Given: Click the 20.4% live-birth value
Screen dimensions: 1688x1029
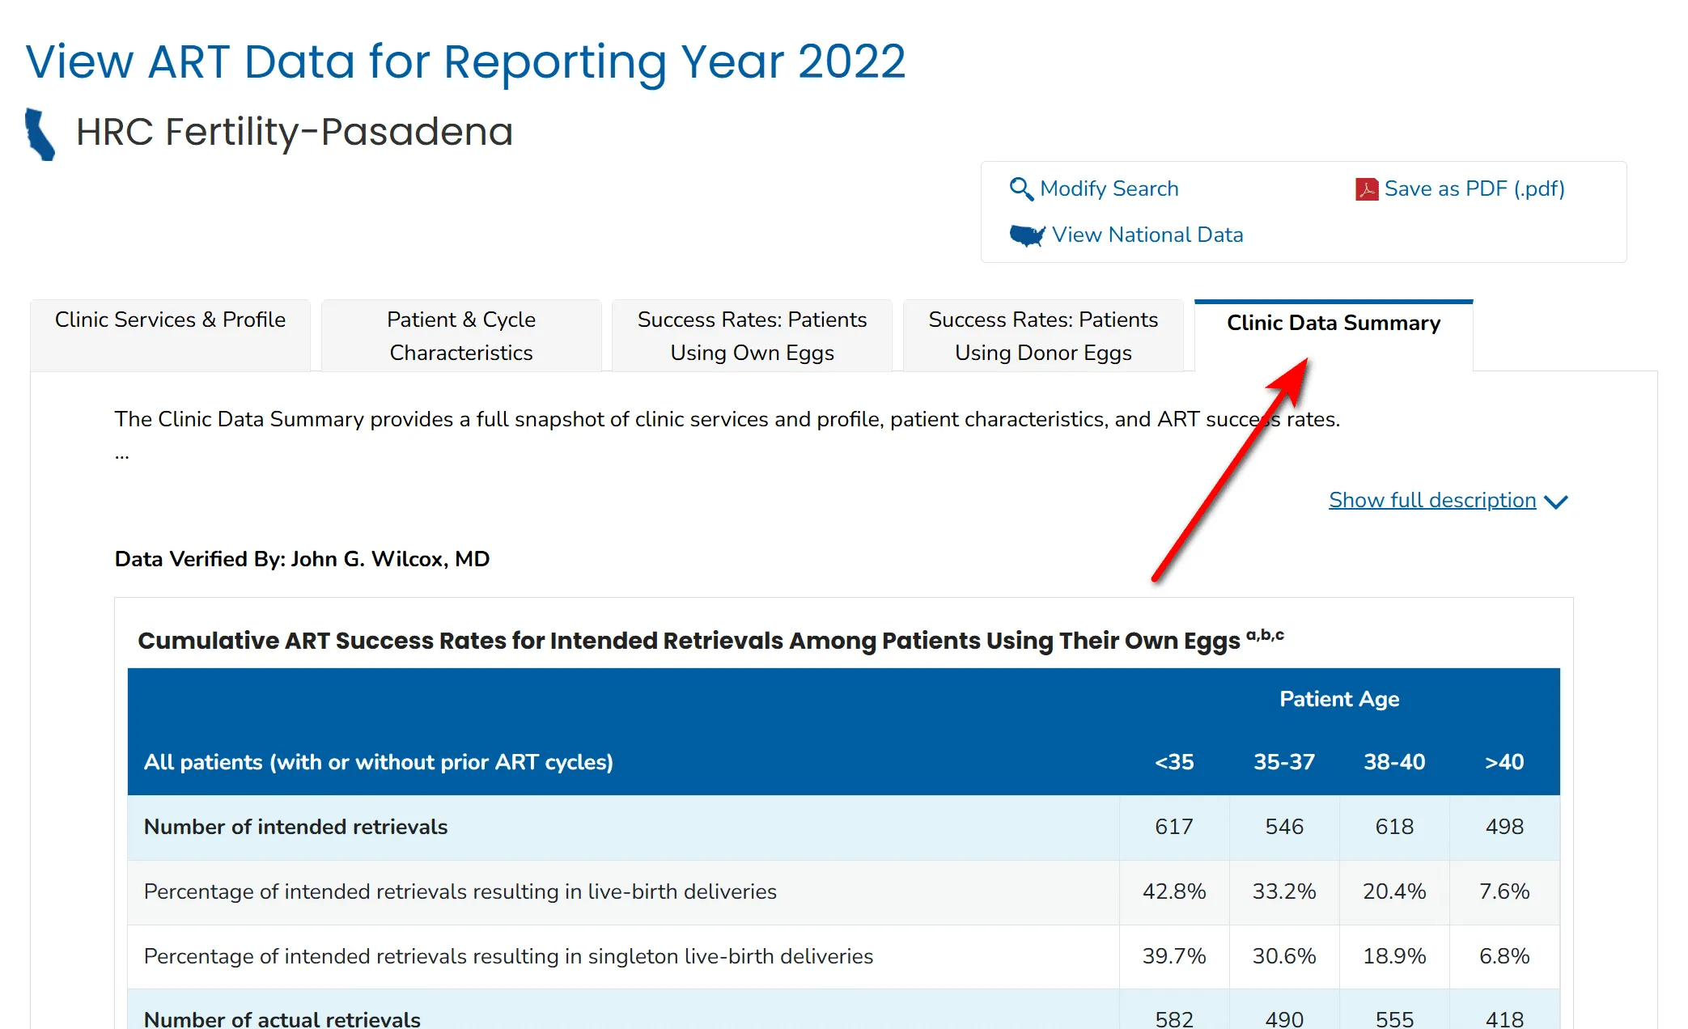Looking at the screenshot, I should (x=1394, y=891).
